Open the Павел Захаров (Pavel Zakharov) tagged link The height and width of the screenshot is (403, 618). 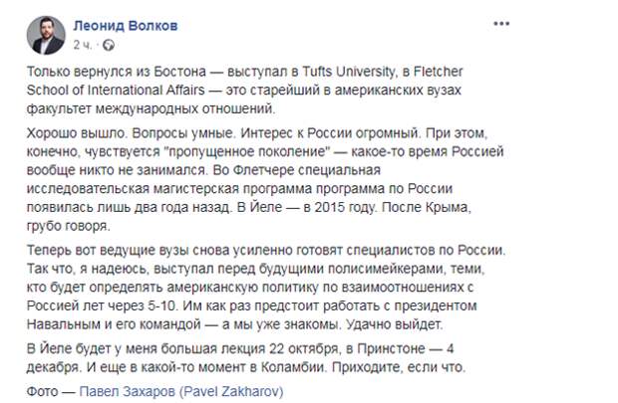click(181, 391)
